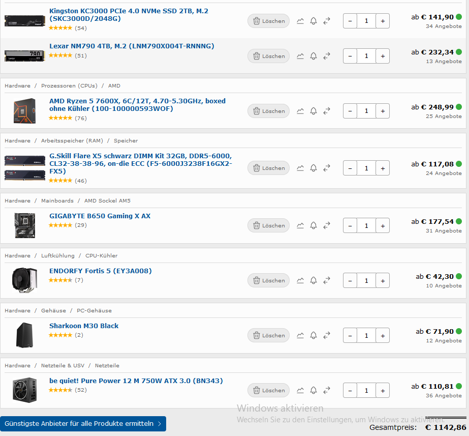Image resolution: width=469 pixels, height=436 pixels.
Task: Increase quantity of AMD Ryzen 5 7600X
Action: pyautogui.click(x=383, y=111)
